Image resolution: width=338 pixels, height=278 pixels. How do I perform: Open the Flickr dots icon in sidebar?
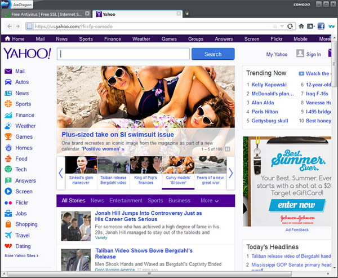point(8,202)
